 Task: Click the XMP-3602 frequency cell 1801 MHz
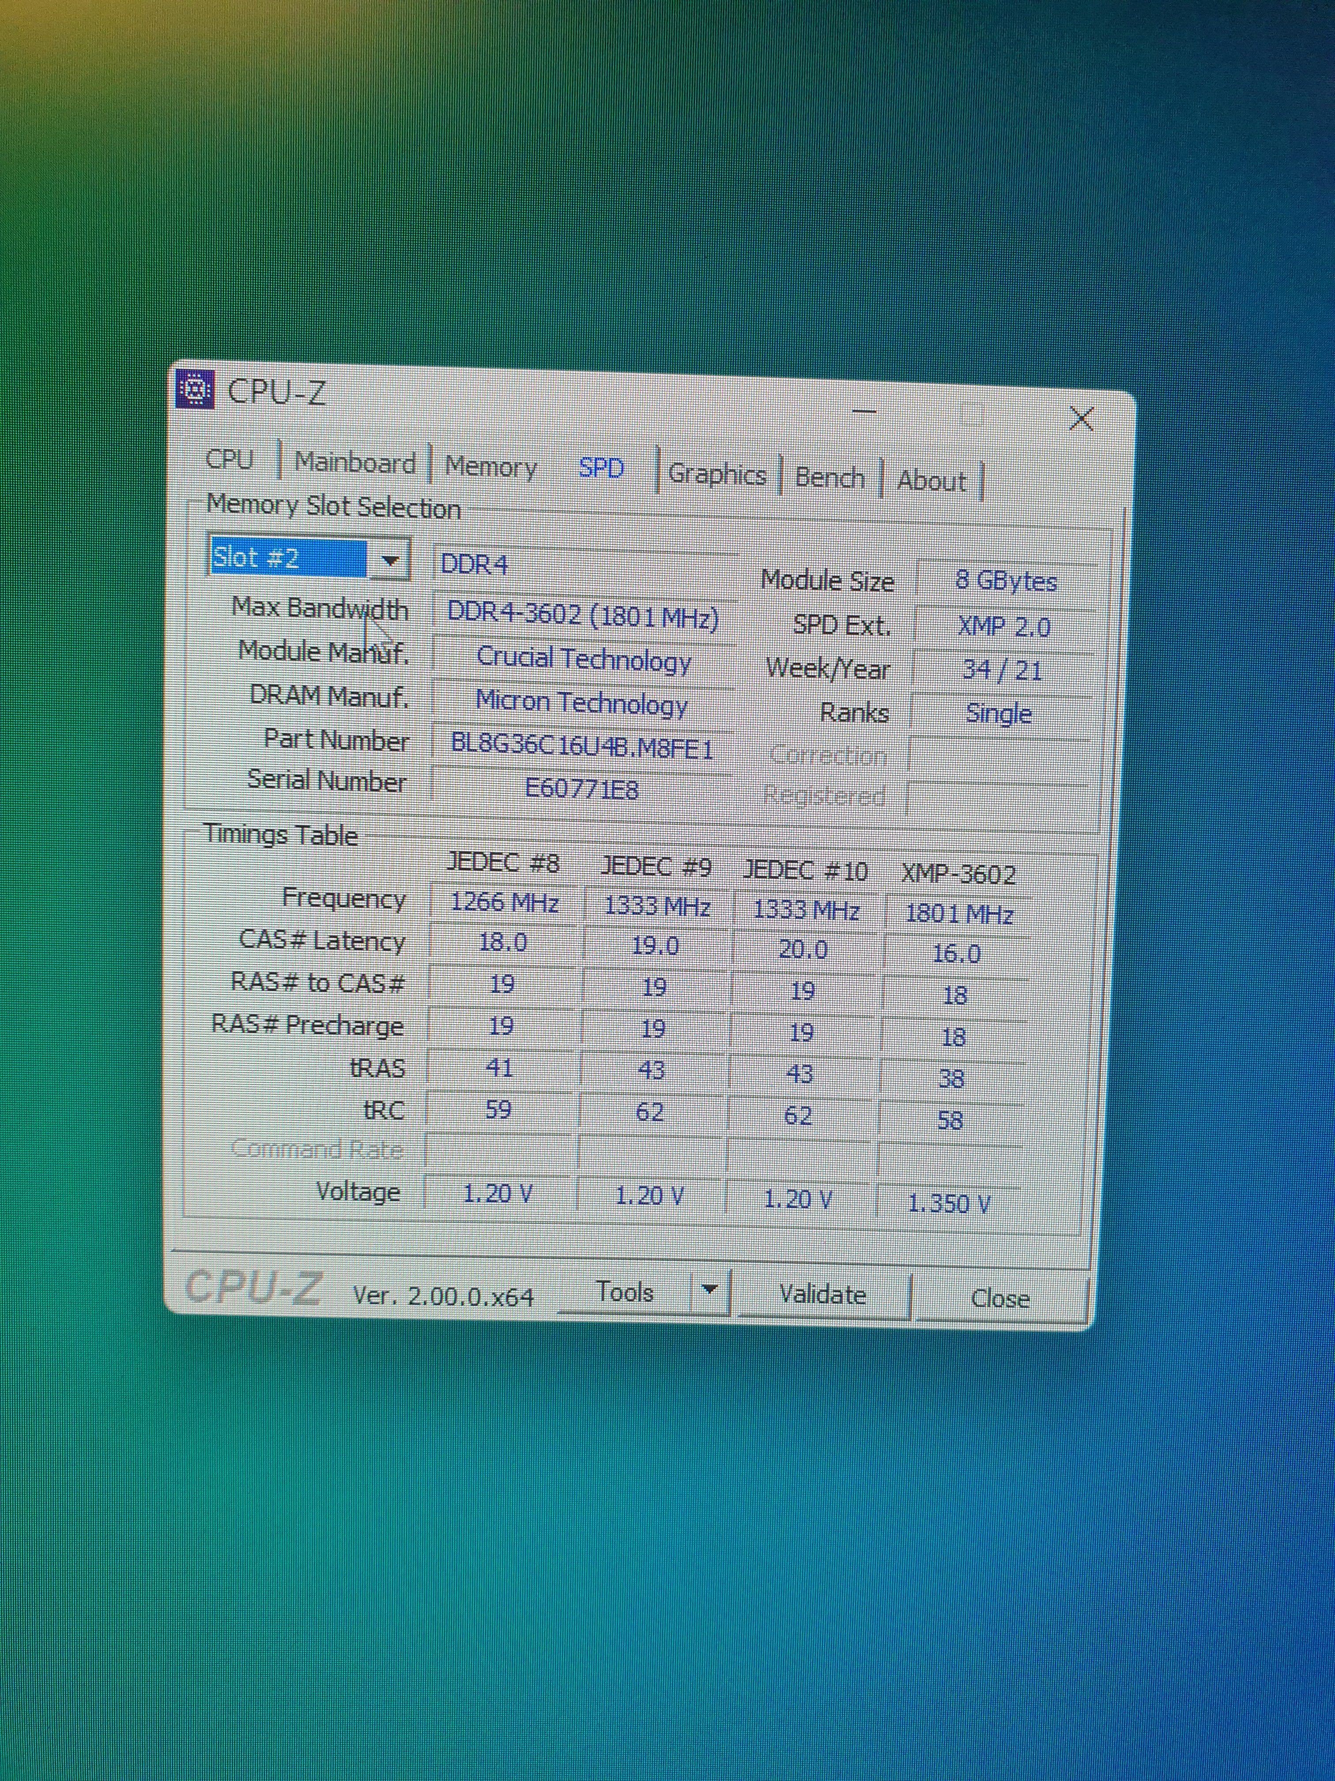point(958,913)
